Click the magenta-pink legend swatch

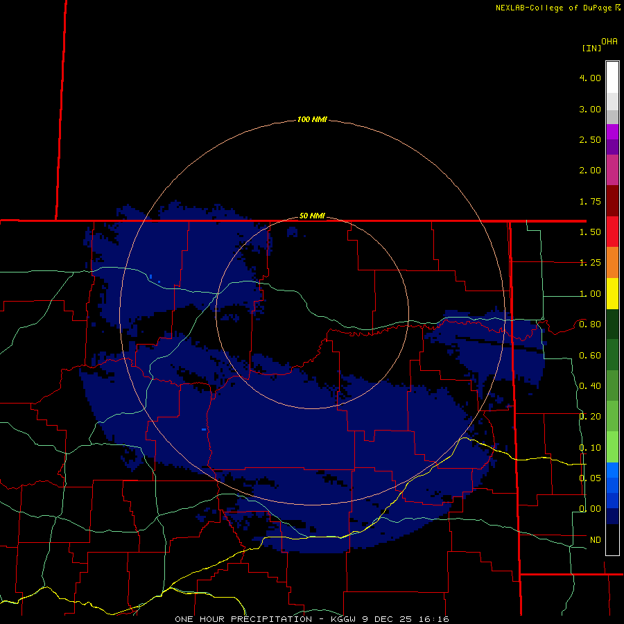[612, 170]
